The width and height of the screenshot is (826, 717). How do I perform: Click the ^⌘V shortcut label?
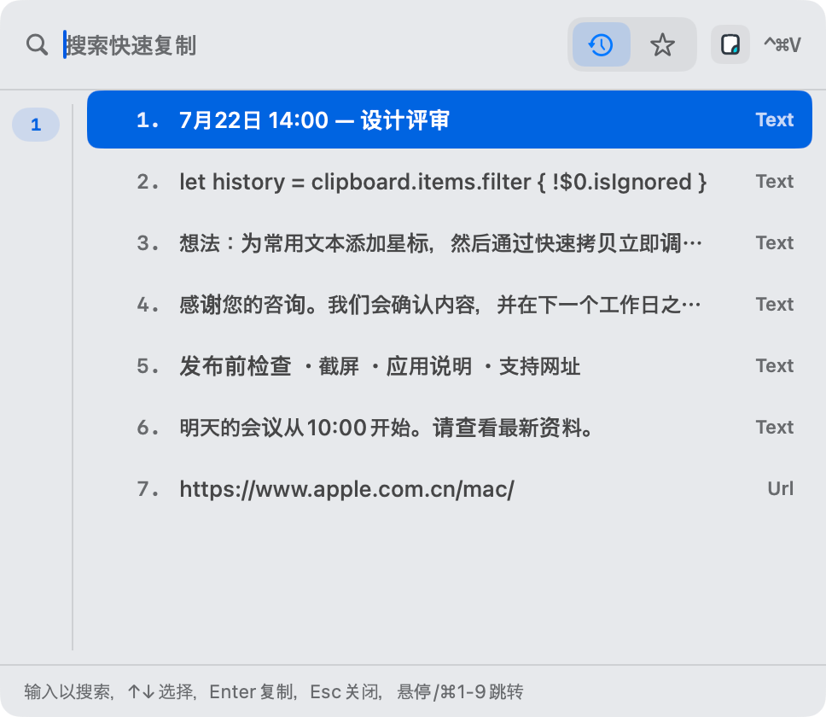coord(782,45)
